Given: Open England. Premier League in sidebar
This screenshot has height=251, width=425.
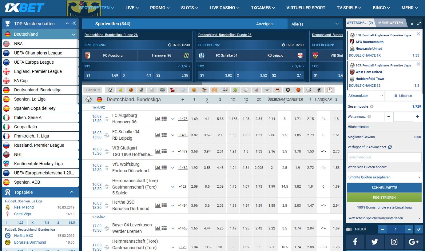Looking at the screenshot, I should pyautogui.click(x=40, y=71).
